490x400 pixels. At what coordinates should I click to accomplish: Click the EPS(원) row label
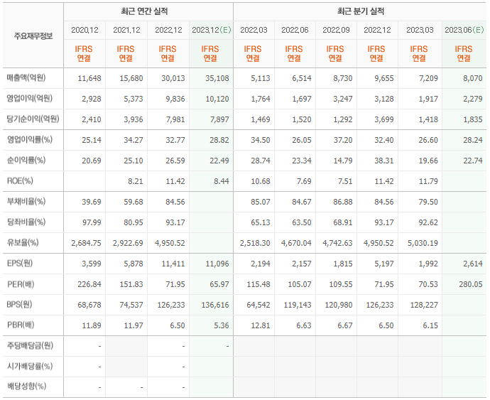[20, 264]
